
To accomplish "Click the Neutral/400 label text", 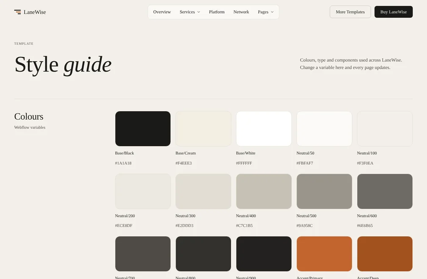I will 246,216.
